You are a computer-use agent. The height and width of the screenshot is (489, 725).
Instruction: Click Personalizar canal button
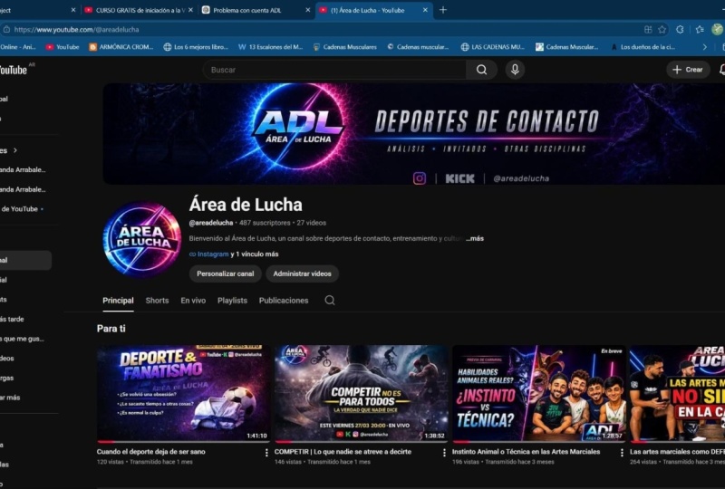225,273
